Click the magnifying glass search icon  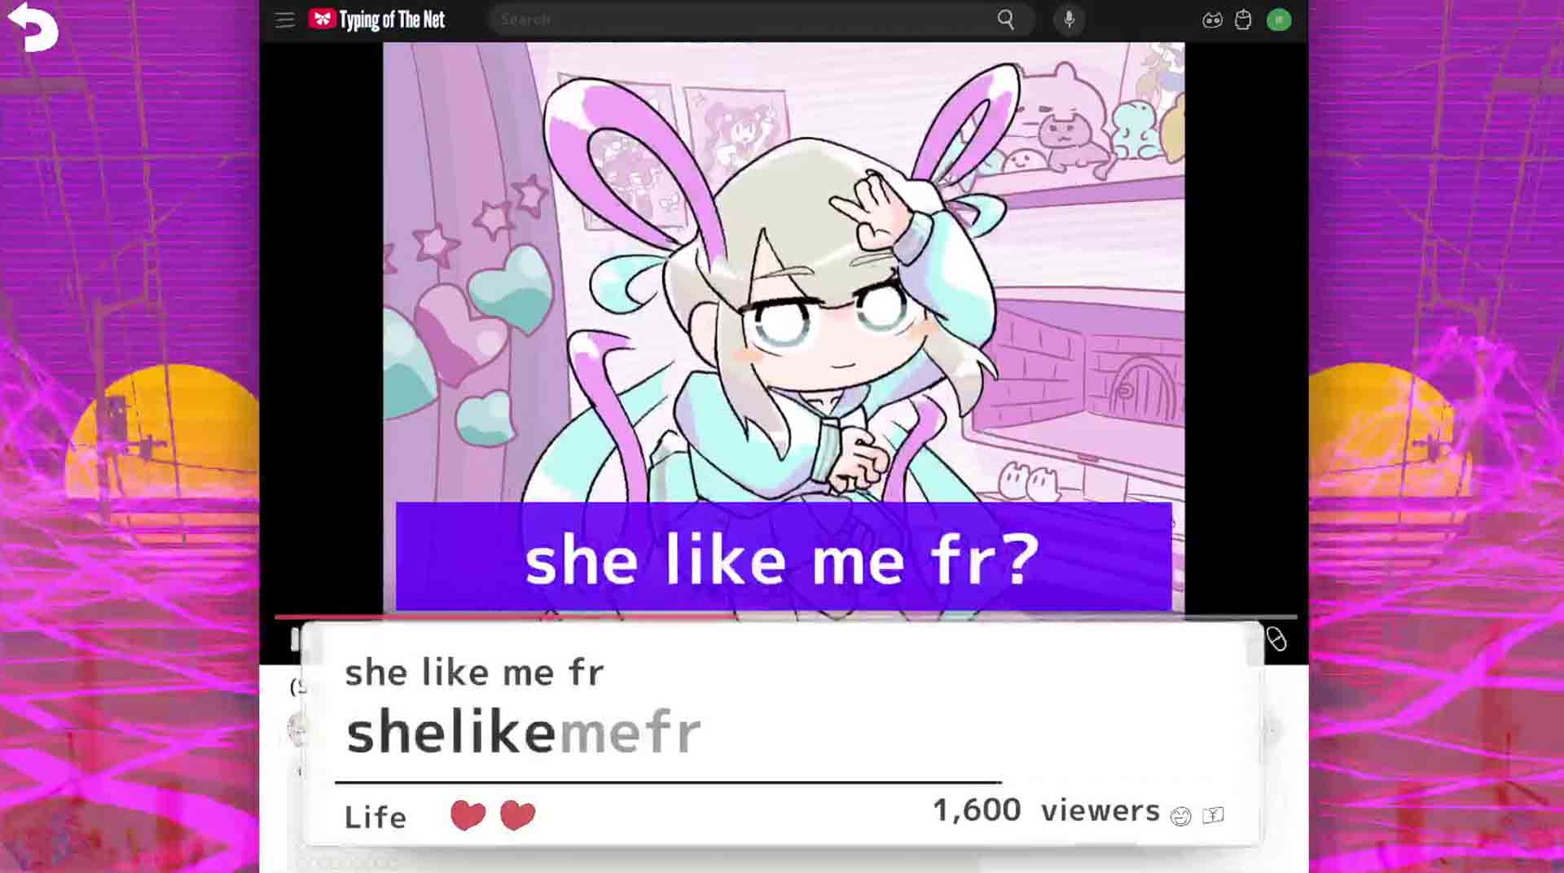(1006, 20)
